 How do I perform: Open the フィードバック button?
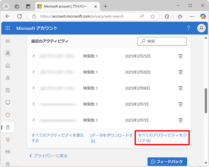point(167,162)
